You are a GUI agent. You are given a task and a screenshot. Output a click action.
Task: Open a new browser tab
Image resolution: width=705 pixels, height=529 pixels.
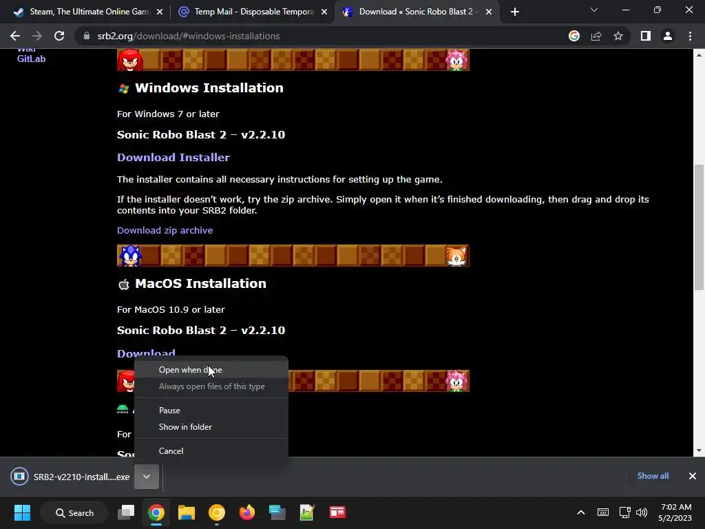click(515, 12)
